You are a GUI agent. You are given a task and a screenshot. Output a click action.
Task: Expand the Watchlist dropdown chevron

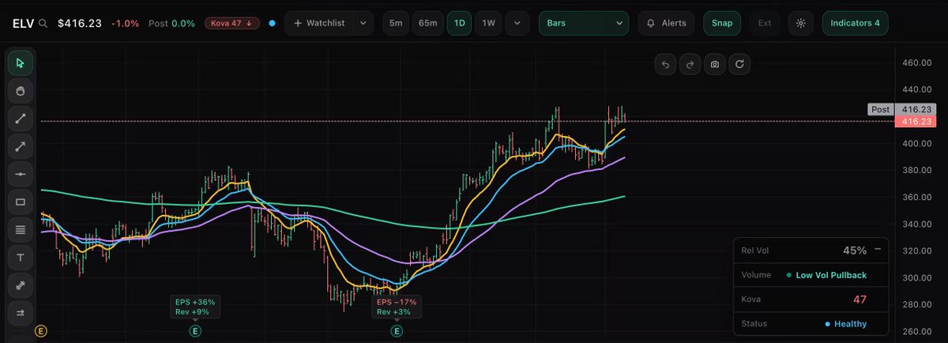coord(363,24)
